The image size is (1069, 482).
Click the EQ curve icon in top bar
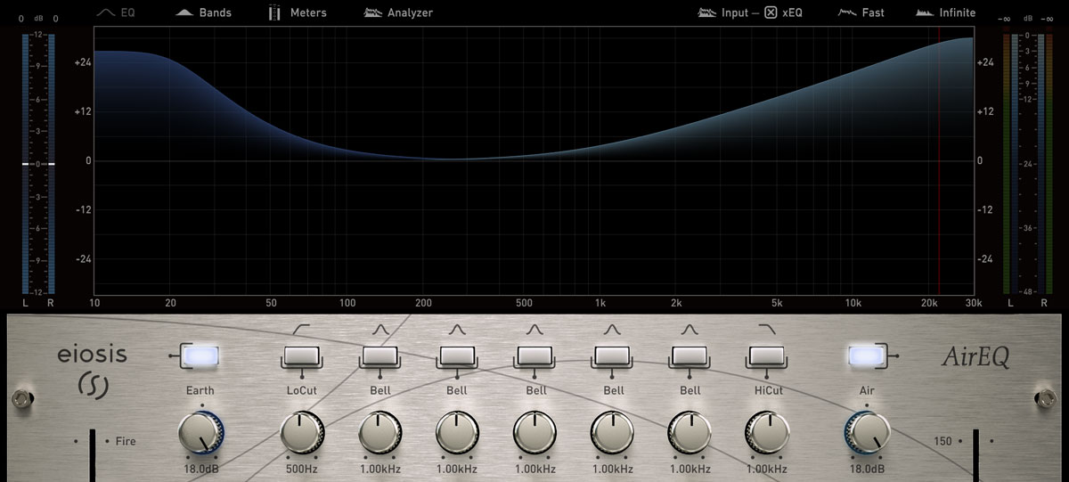coord(106,12)
